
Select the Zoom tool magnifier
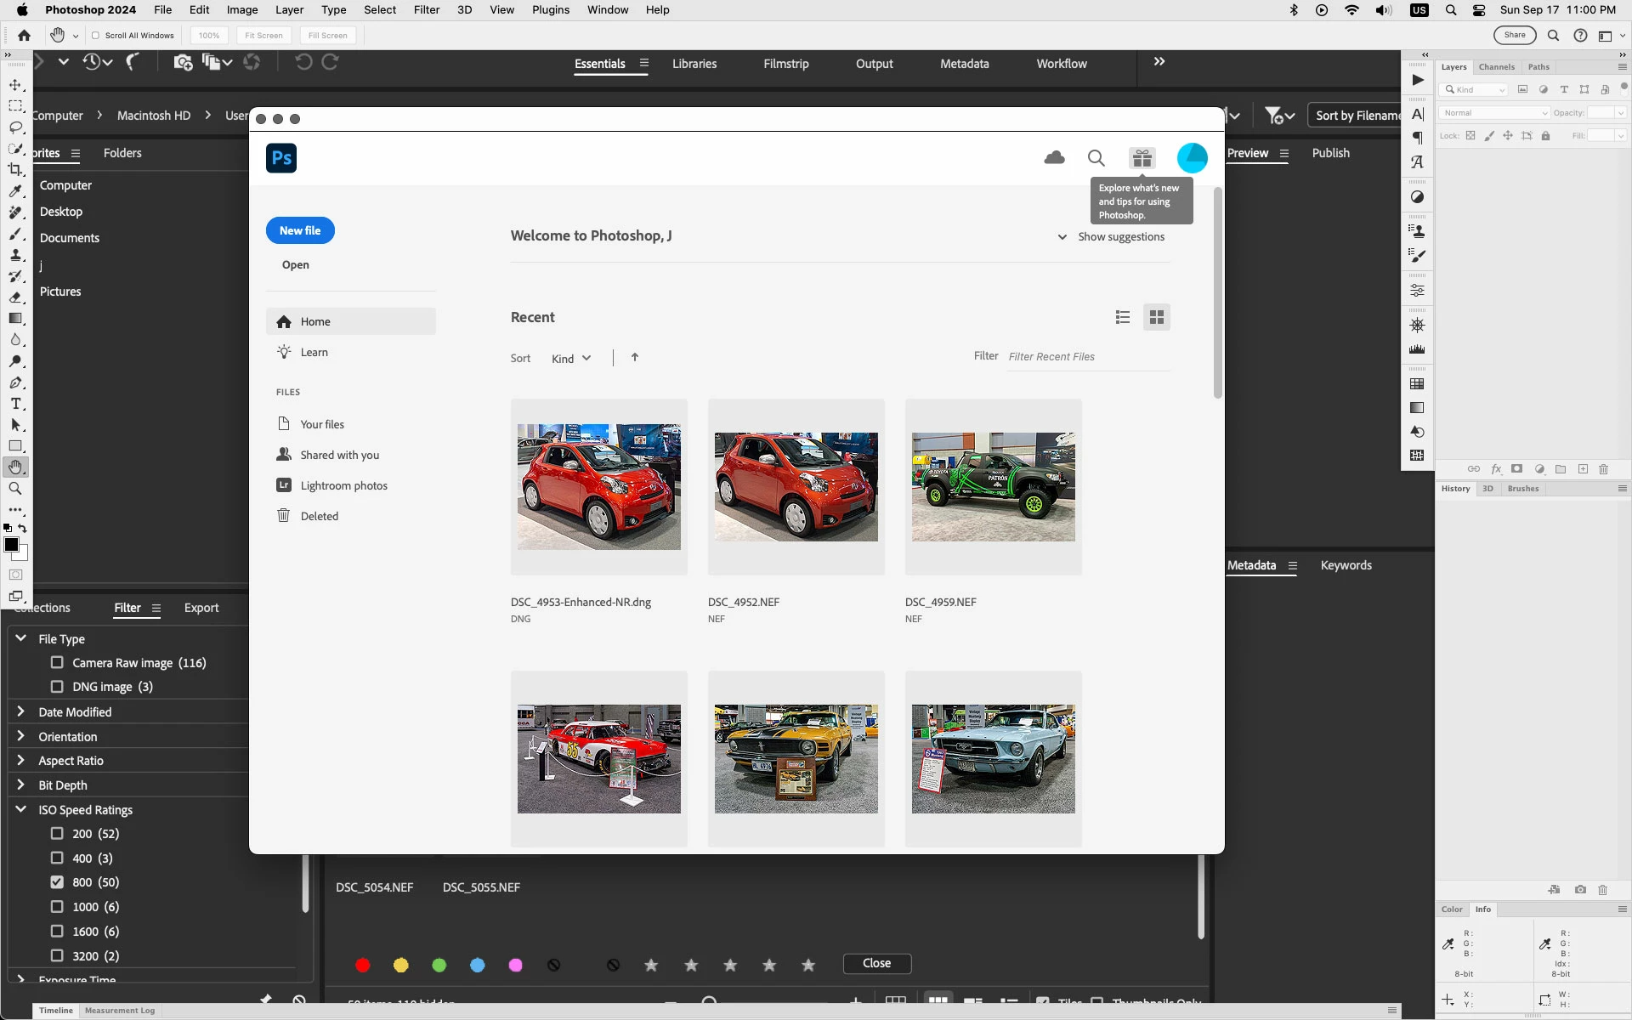click(x=15, y=489)
